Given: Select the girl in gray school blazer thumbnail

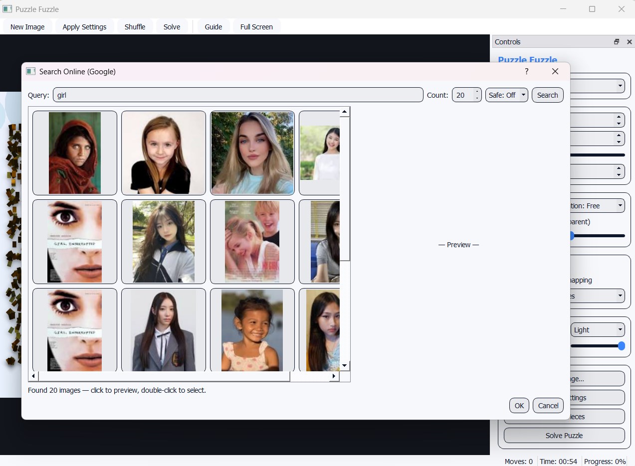Looking at the screenshot, I should point(164,330).
